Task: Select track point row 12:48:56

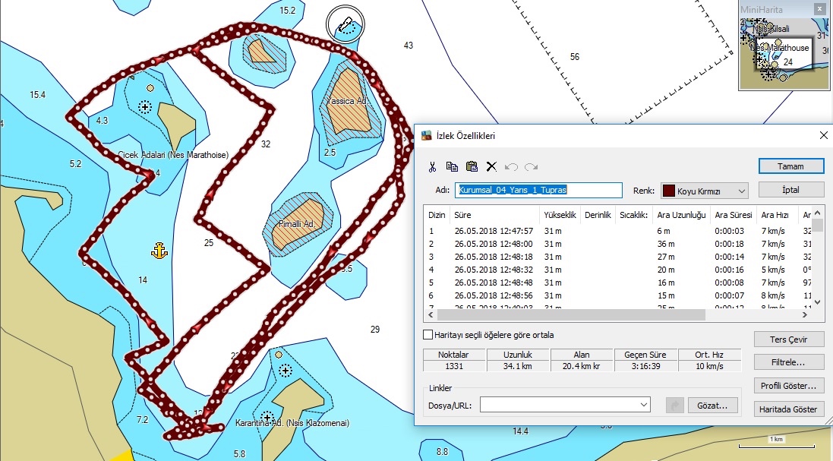Action: tap(618, 295)
